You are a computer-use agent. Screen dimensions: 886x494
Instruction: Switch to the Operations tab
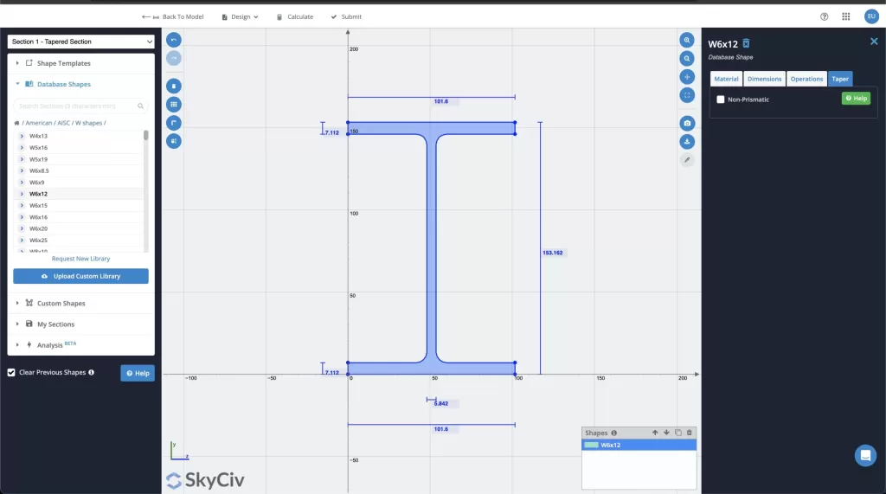pyautogui.click(x=806, y=79)
